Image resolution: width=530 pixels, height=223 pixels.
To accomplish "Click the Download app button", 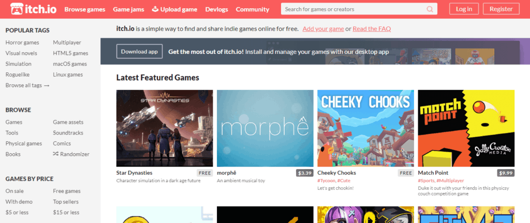I will (x=139, y=52).
